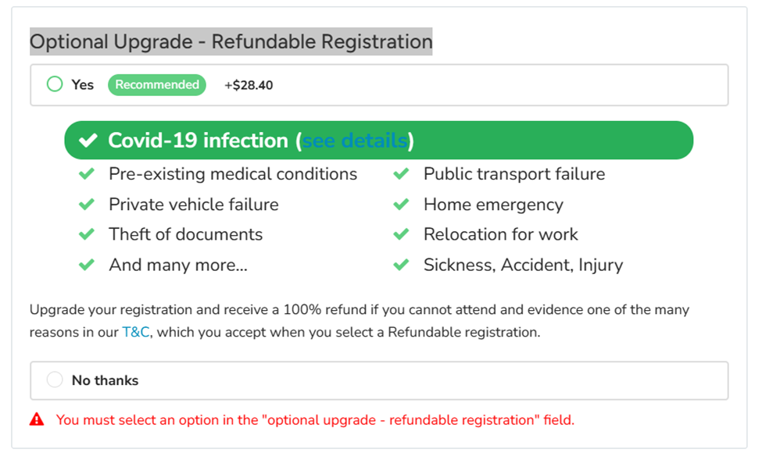The width and height of the screenshot is (762, 460).
Task: Click the No thanks option label
Action: [105, 380]
